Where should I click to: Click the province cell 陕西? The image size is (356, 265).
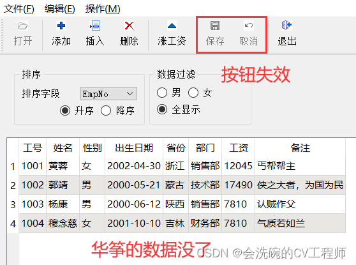[175, 204]
